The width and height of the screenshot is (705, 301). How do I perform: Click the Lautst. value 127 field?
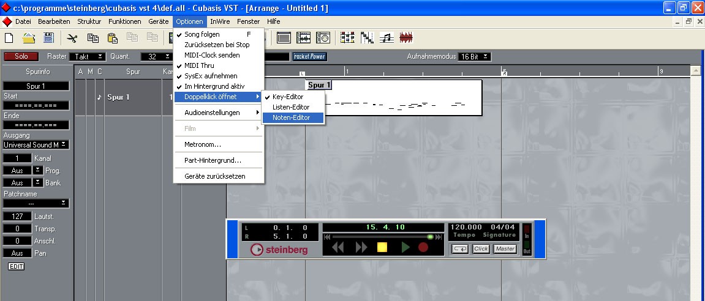pos(18,216)
